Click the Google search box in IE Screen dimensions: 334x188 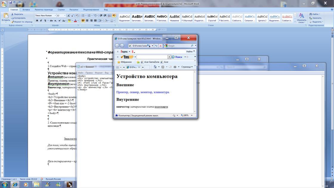(x=179, y=46)
